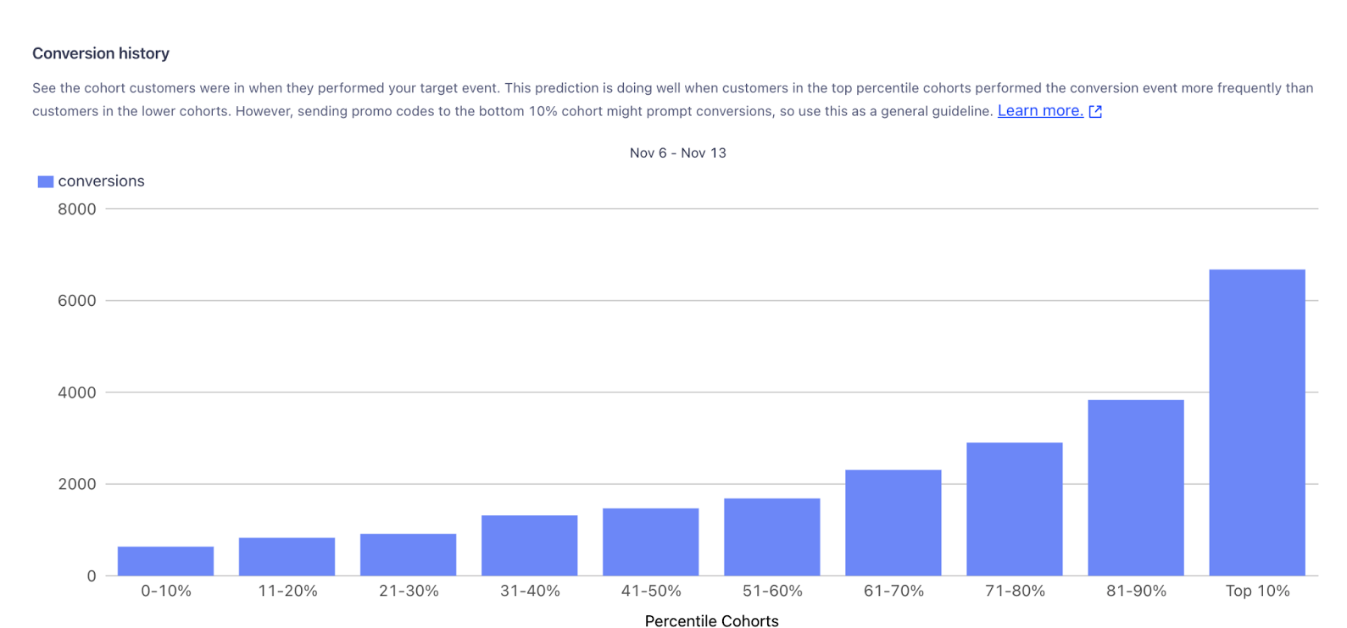Click the 0-10% x-axis label

(165, 591)
